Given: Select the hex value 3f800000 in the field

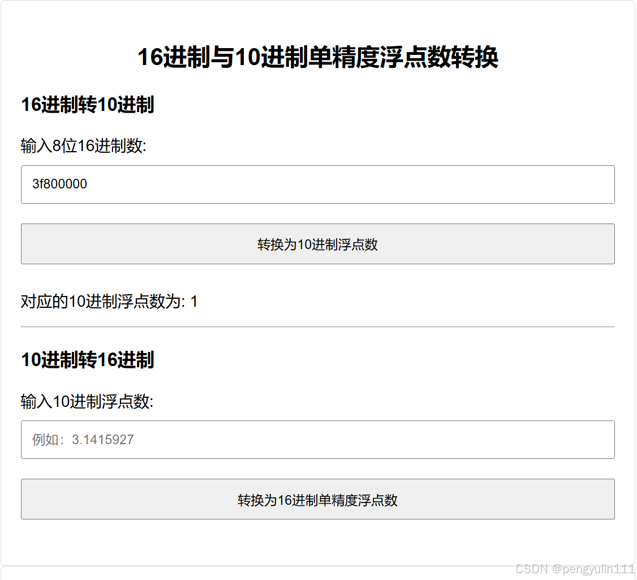Looking at the screenshot, I should [x=59, y=184].
